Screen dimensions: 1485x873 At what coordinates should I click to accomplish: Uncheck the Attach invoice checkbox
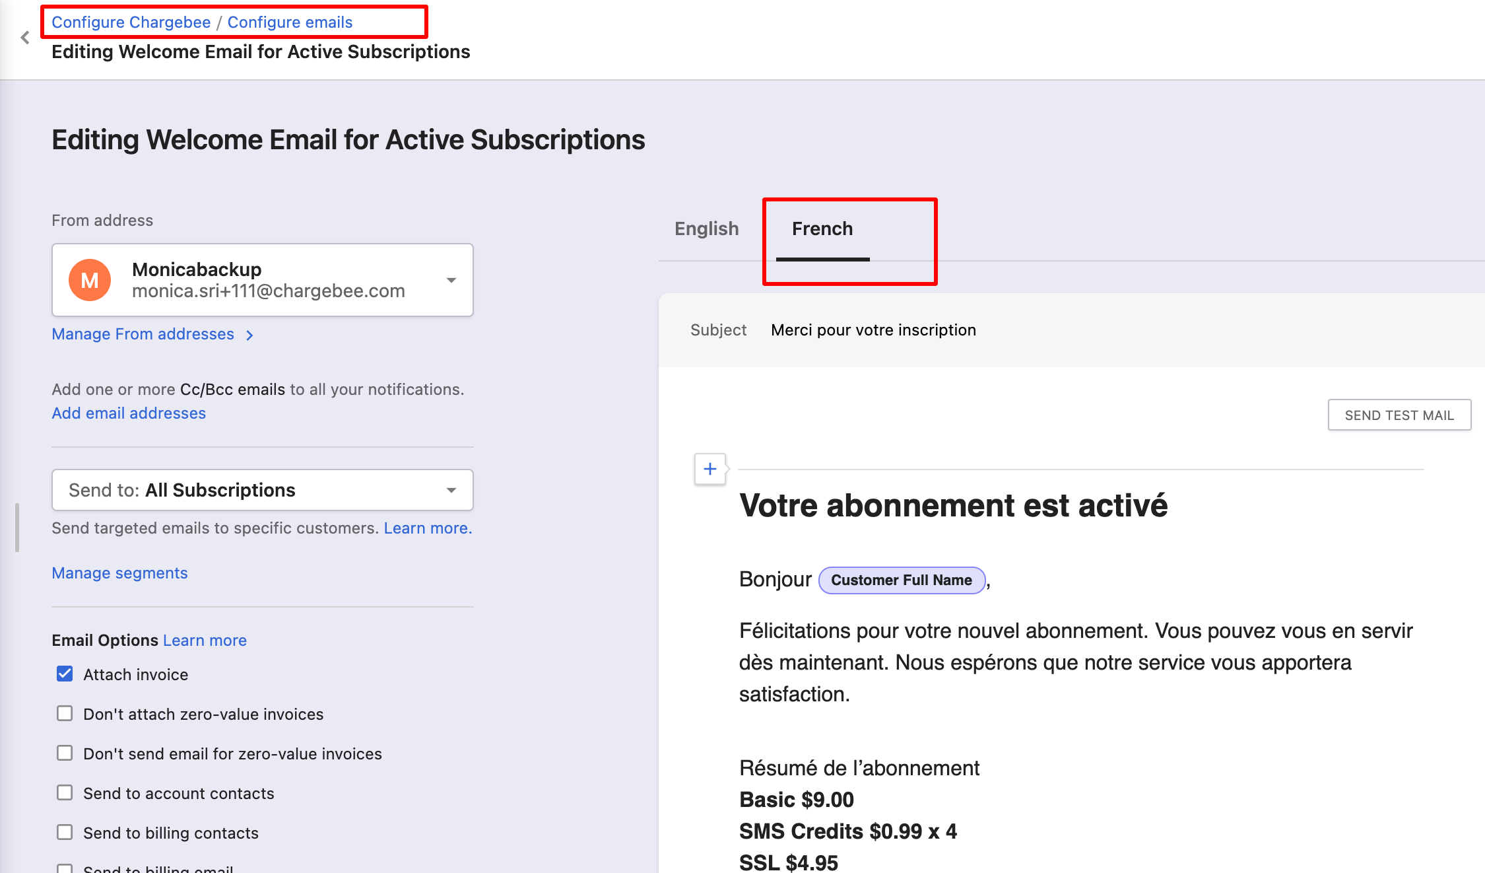(x=65, y=674)
